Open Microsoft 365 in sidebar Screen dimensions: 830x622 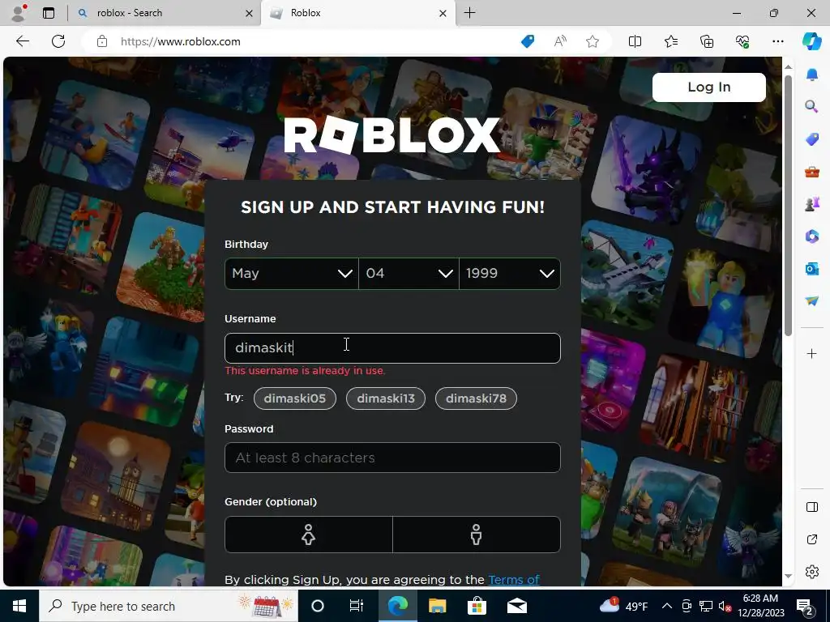(812, 236)
